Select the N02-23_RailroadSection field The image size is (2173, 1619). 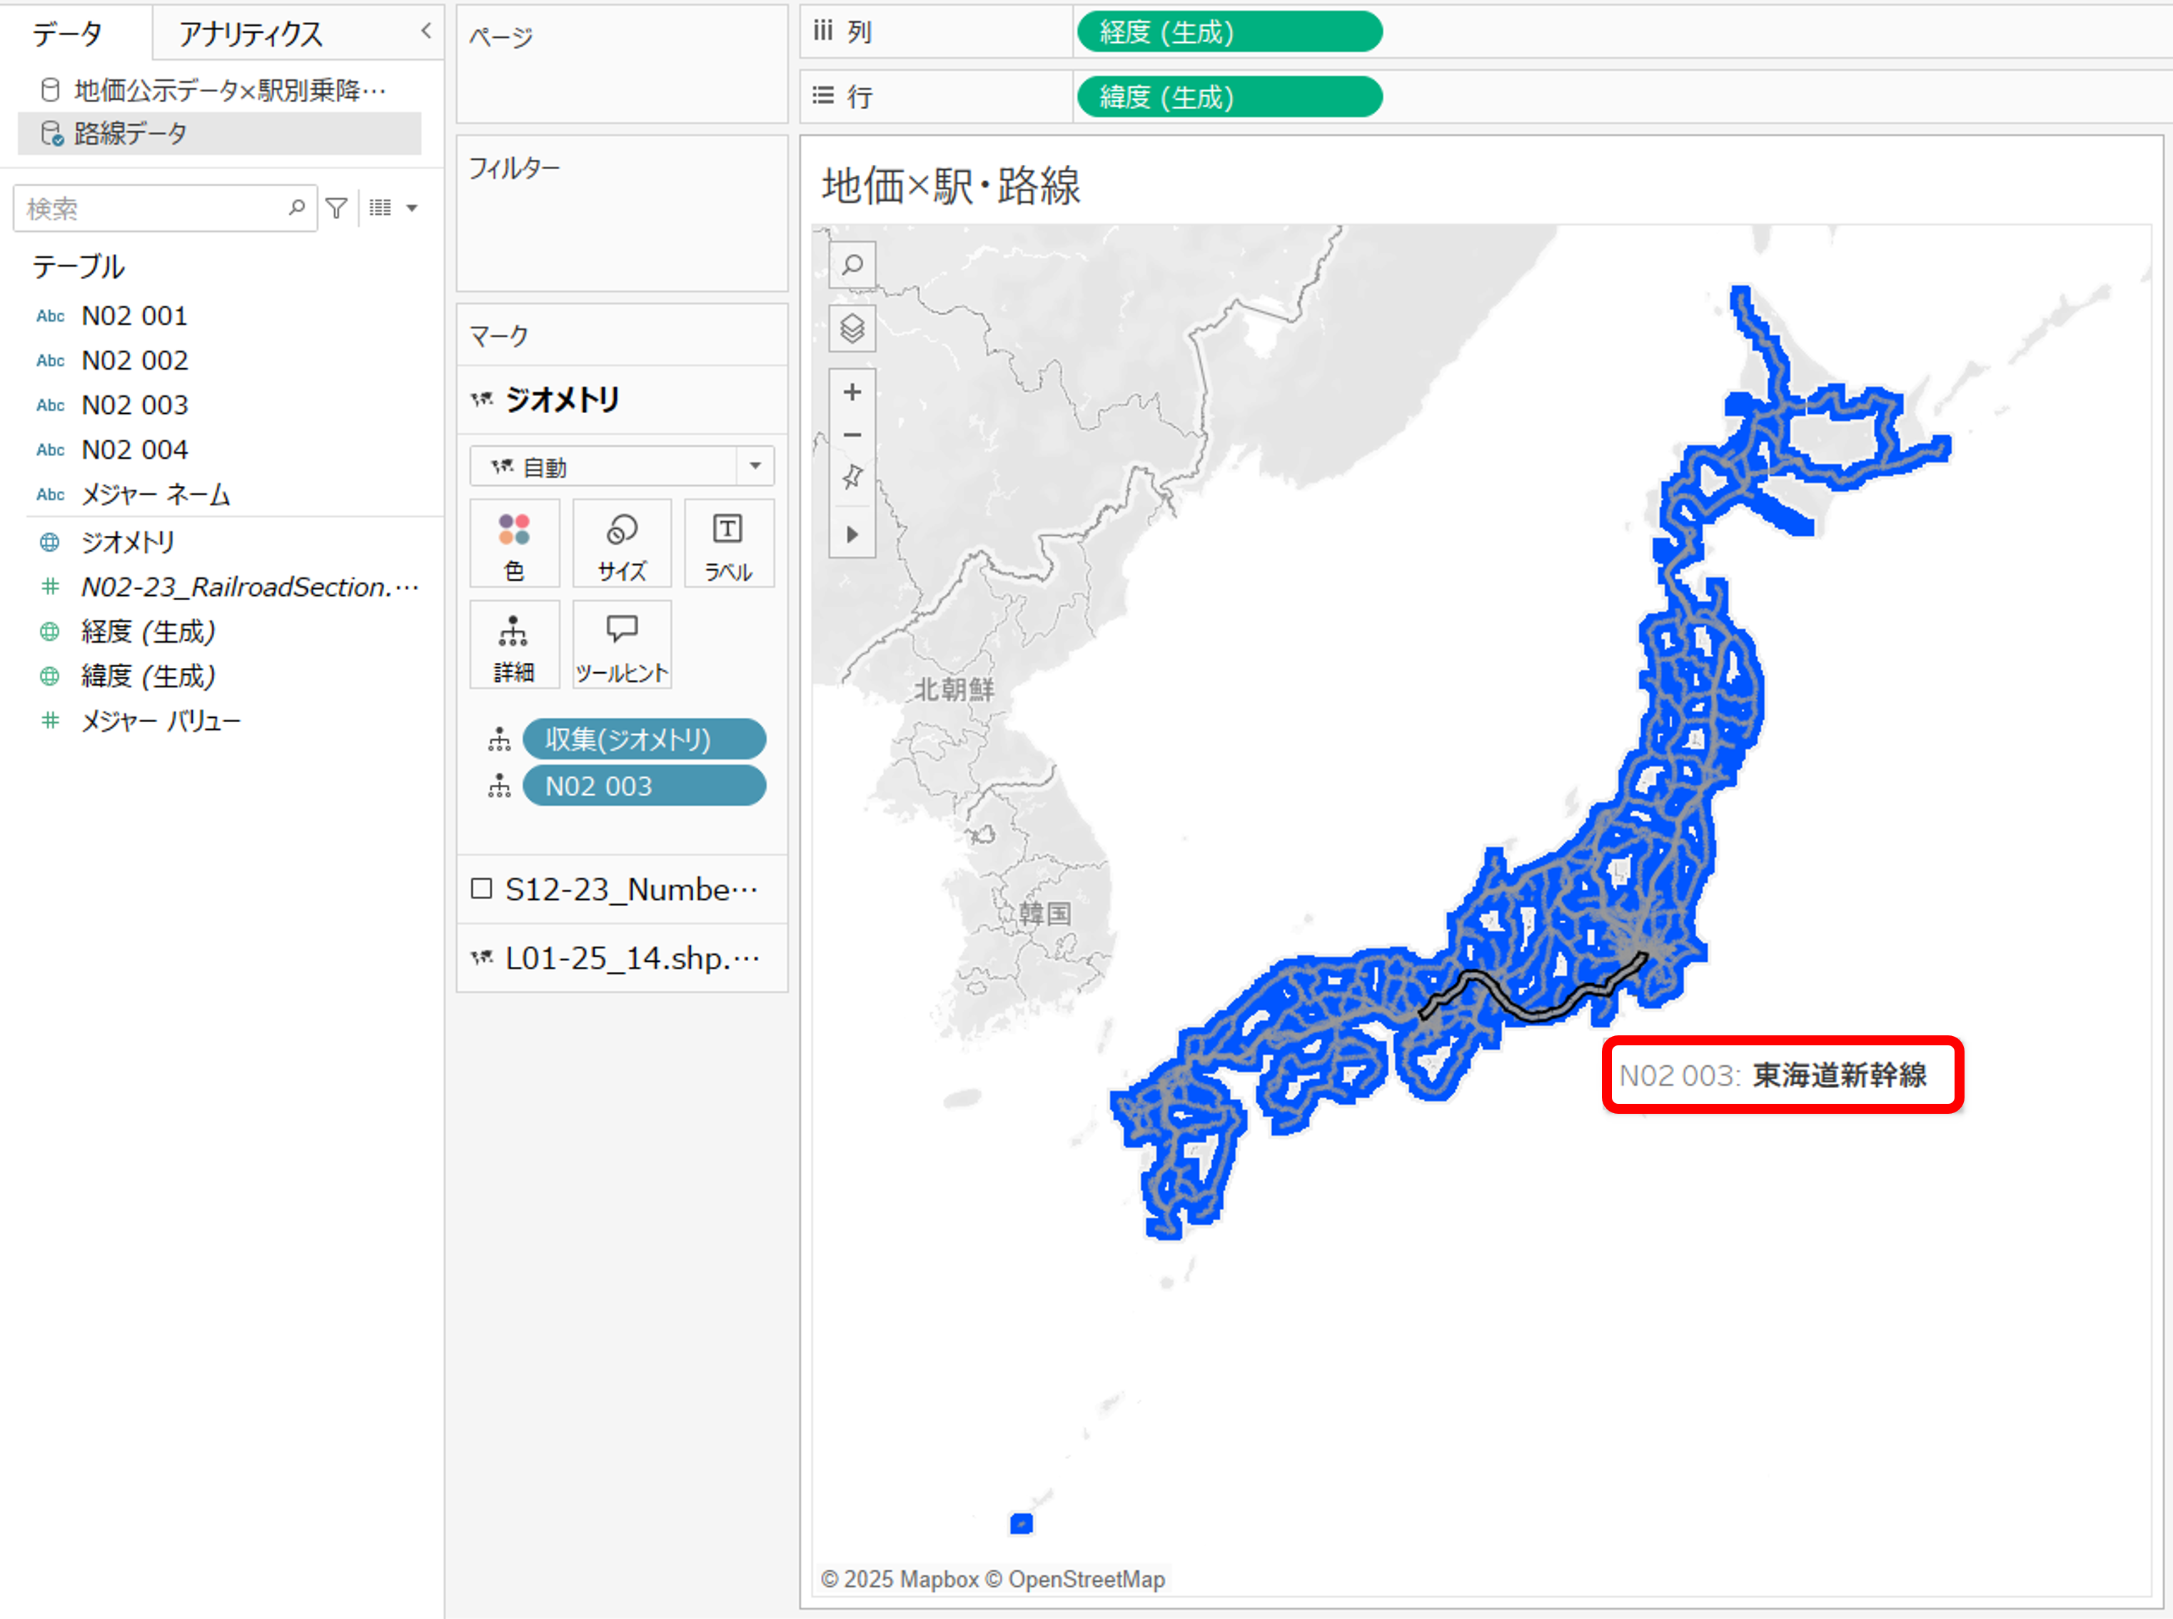click(x=249, y=587)
